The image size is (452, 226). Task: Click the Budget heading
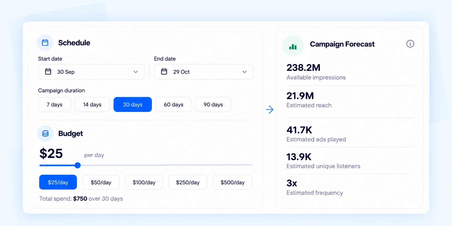pos(71,134)
